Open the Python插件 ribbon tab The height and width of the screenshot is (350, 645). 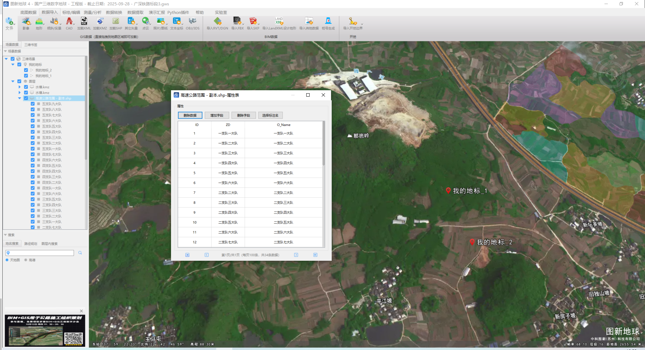178,12
